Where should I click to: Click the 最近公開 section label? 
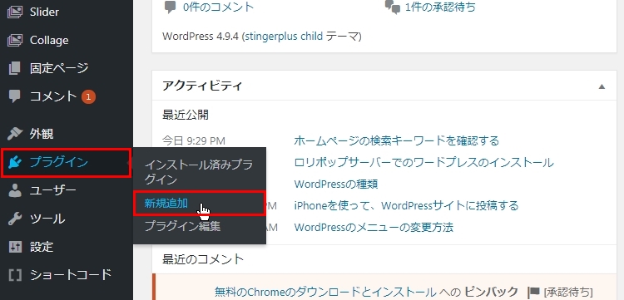[x=186, y=116]
